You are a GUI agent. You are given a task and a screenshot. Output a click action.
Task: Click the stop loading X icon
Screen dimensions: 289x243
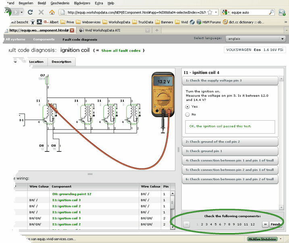(x=41, y=13)
